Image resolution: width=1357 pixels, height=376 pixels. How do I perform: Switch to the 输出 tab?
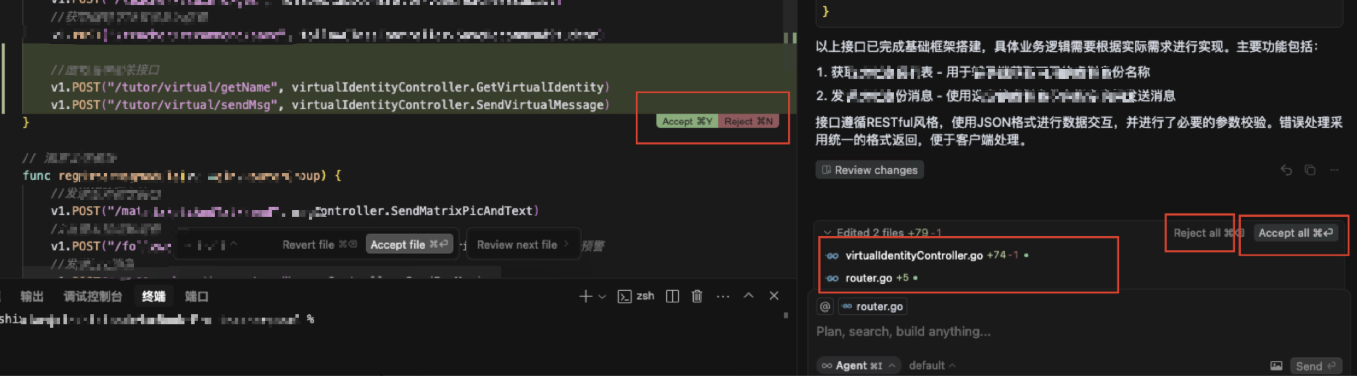[32, 297]
